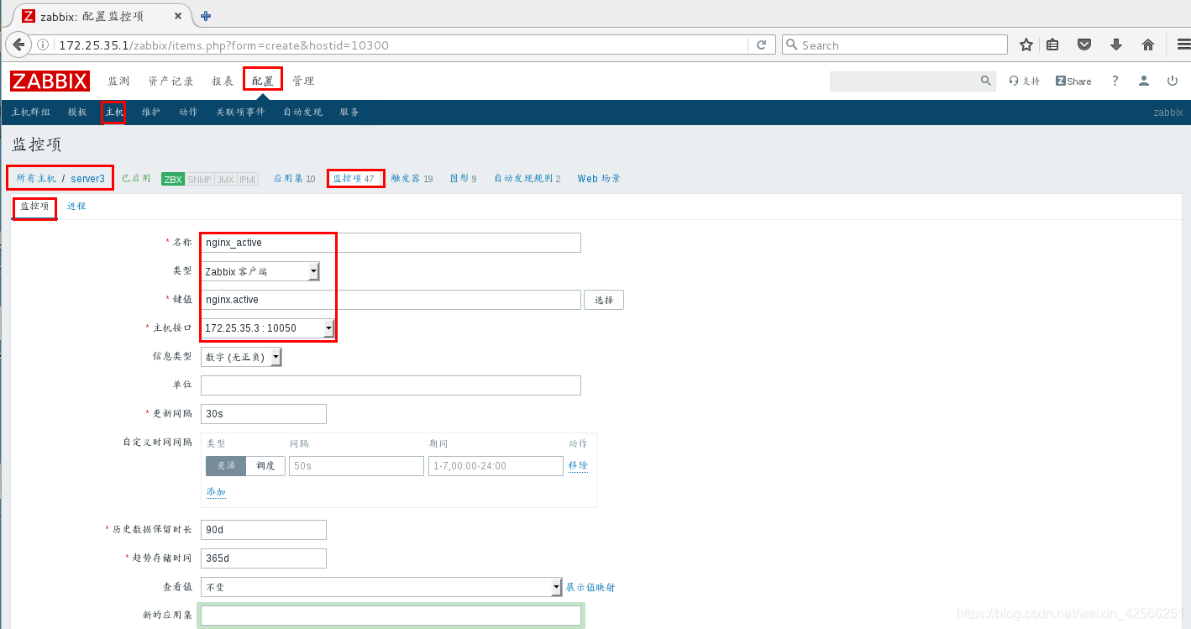Viewport: 1191px width, 629px height.
Task: Open the 主机接口 172.25.35.3 dropdown
Action: click(268, 328)
